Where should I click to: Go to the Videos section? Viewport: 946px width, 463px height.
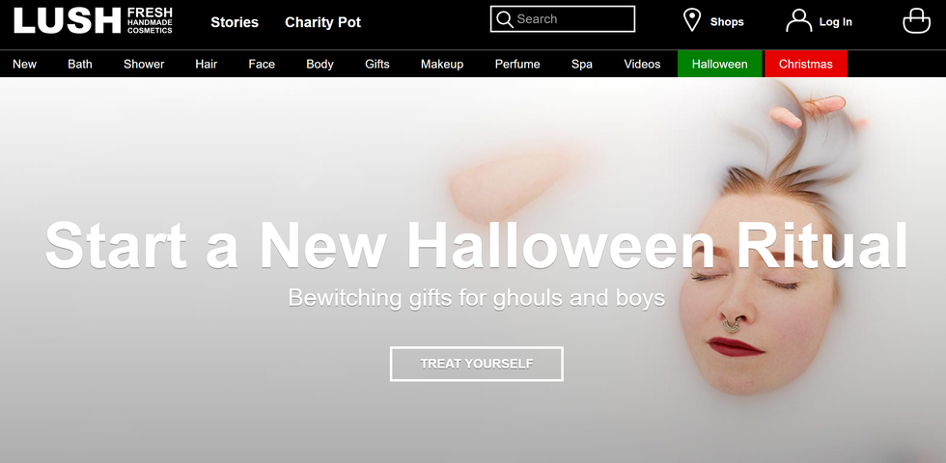(x=642, y=64)
